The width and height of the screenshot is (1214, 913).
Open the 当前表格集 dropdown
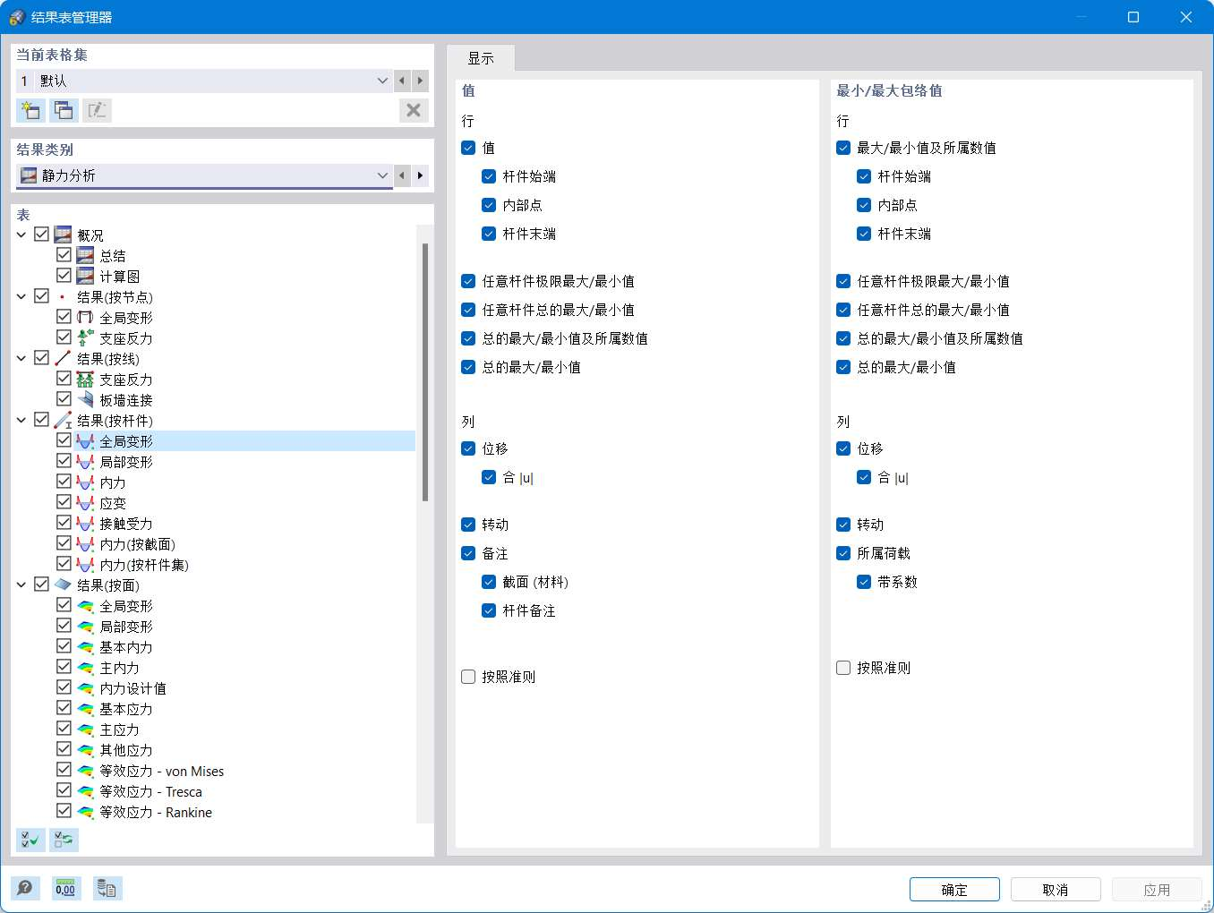click(382, 81)
